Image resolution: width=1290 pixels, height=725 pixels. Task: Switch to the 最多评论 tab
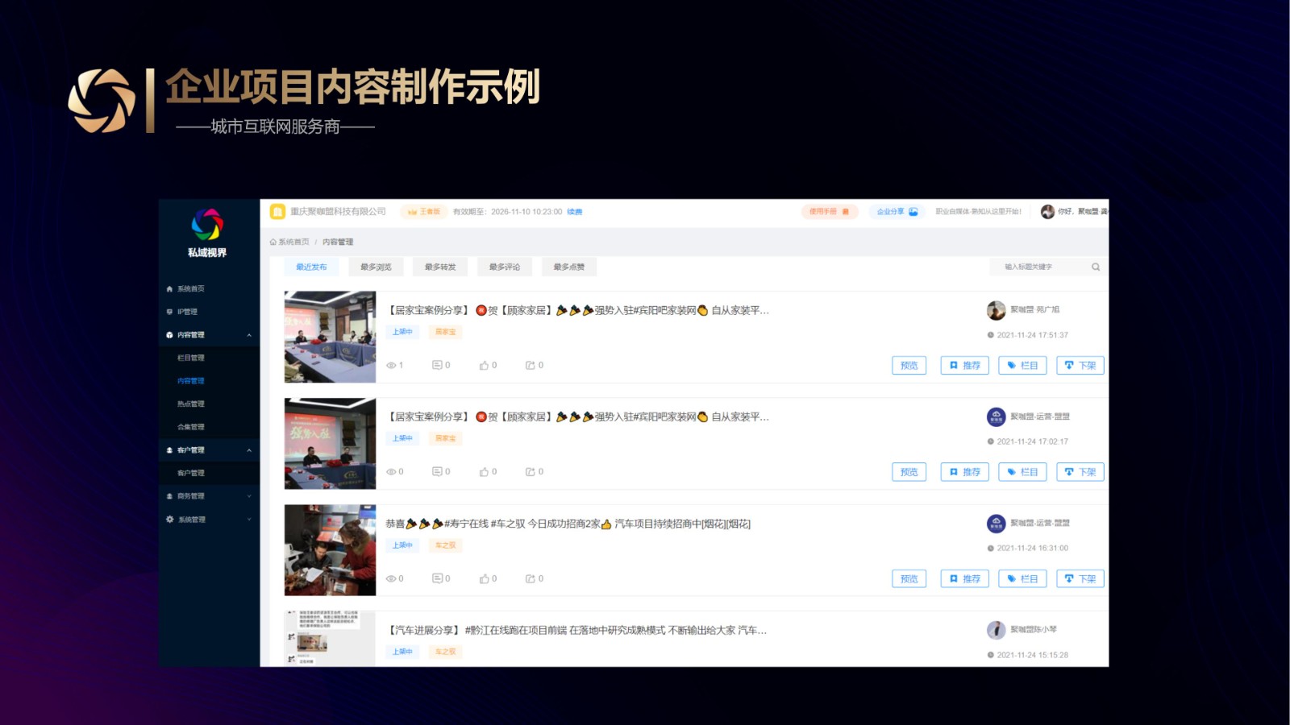pyautogui.click(x=505, y=267)
